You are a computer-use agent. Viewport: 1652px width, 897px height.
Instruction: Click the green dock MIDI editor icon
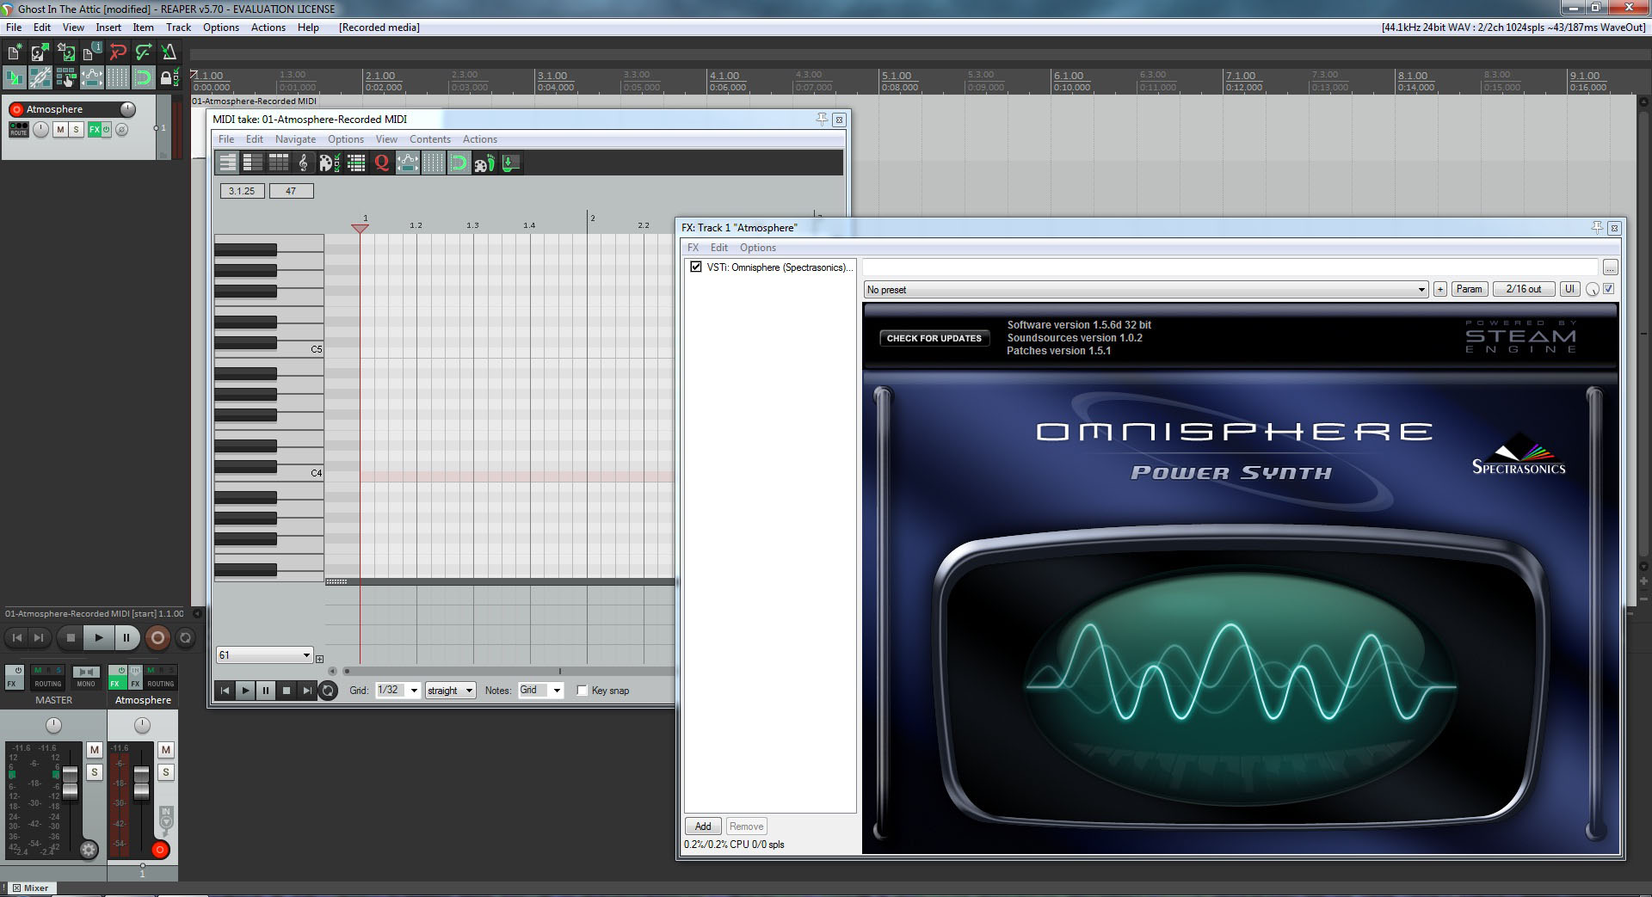(510, 163)
